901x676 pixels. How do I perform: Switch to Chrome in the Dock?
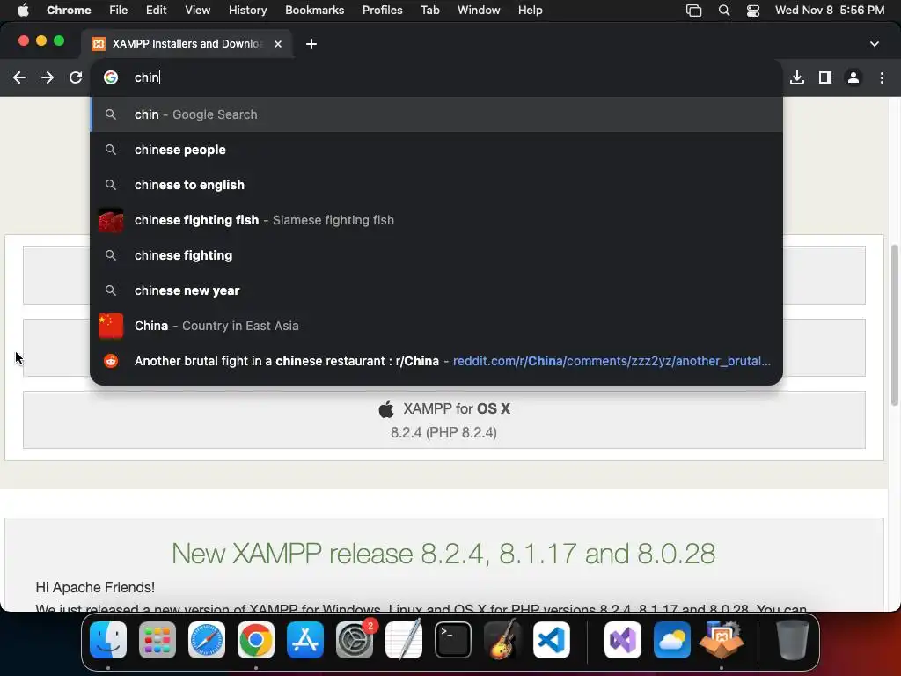tap(256, 640)
